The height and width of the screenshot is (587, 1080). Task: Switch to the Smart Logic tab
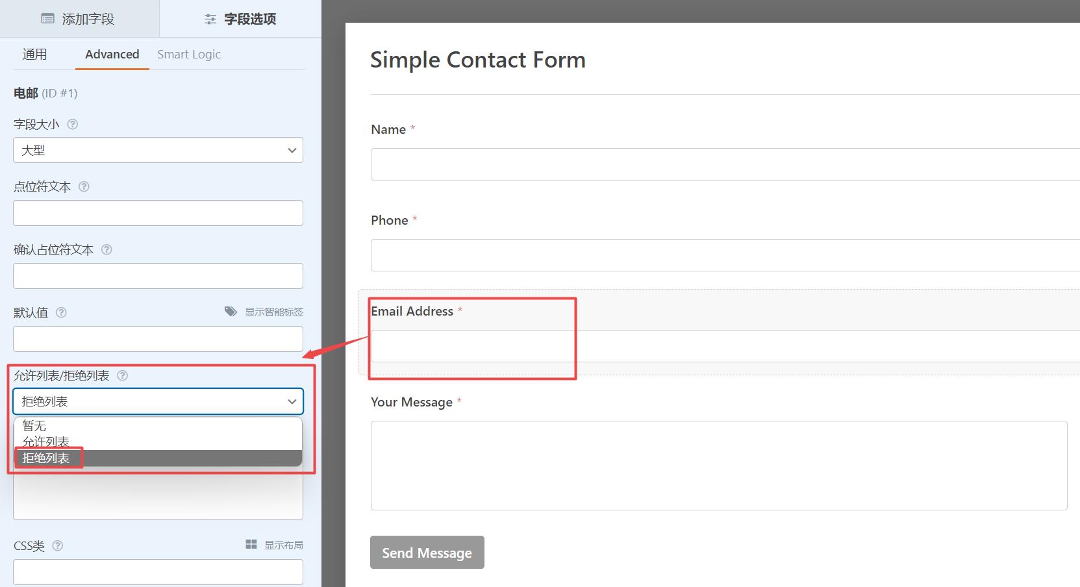[x=189, y=55]
